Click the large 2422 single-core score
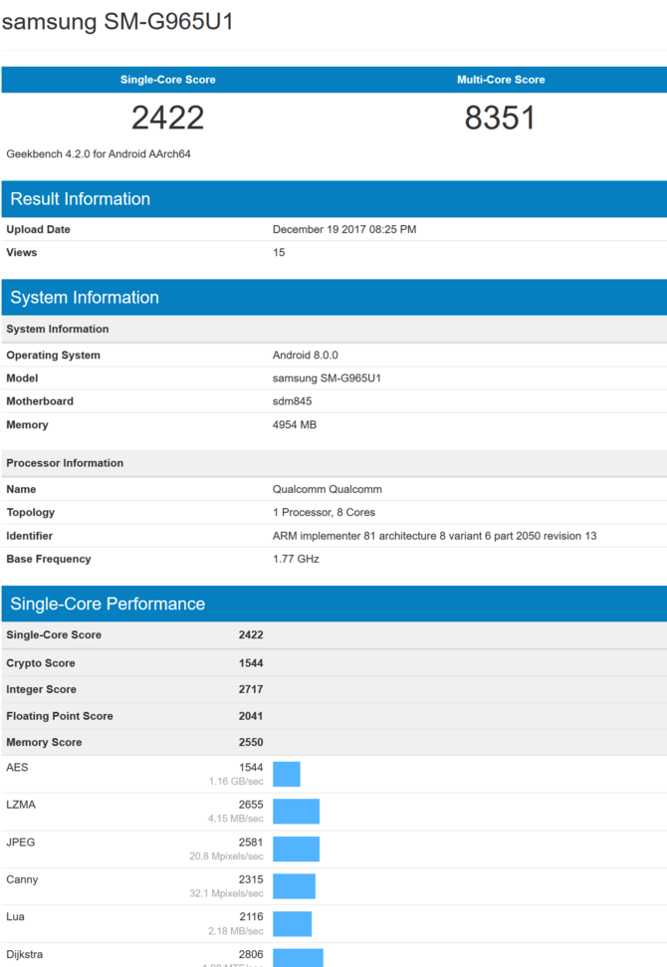 tap(167, 118)
